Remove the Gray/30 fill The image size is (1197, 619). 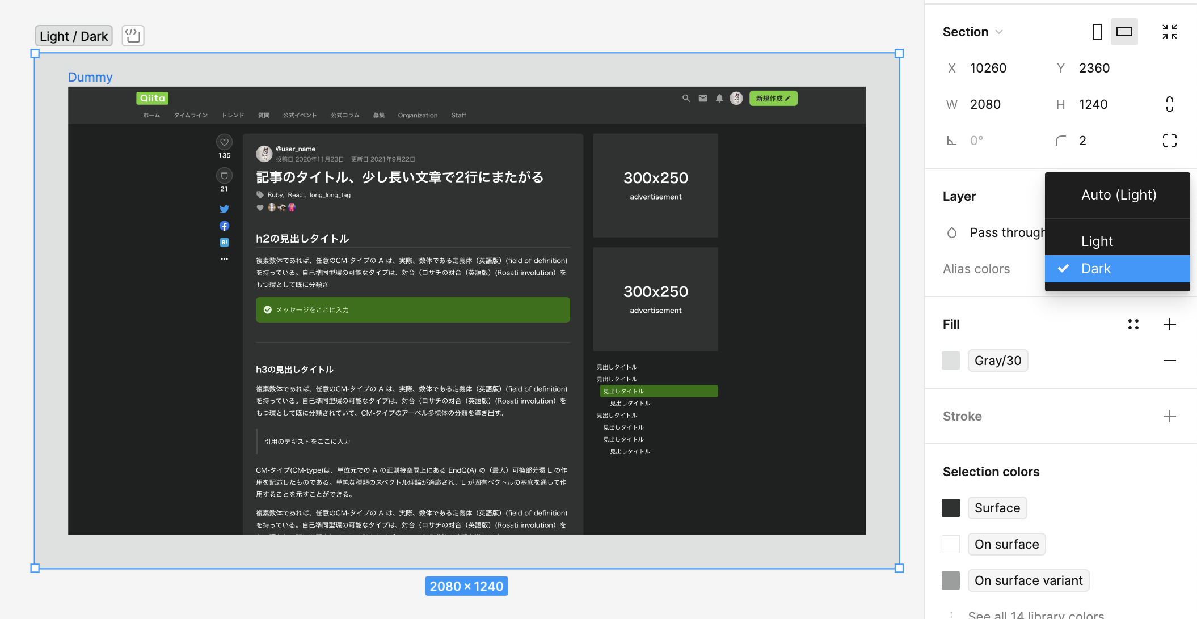pyautogui.click(x=1169, y=361)
